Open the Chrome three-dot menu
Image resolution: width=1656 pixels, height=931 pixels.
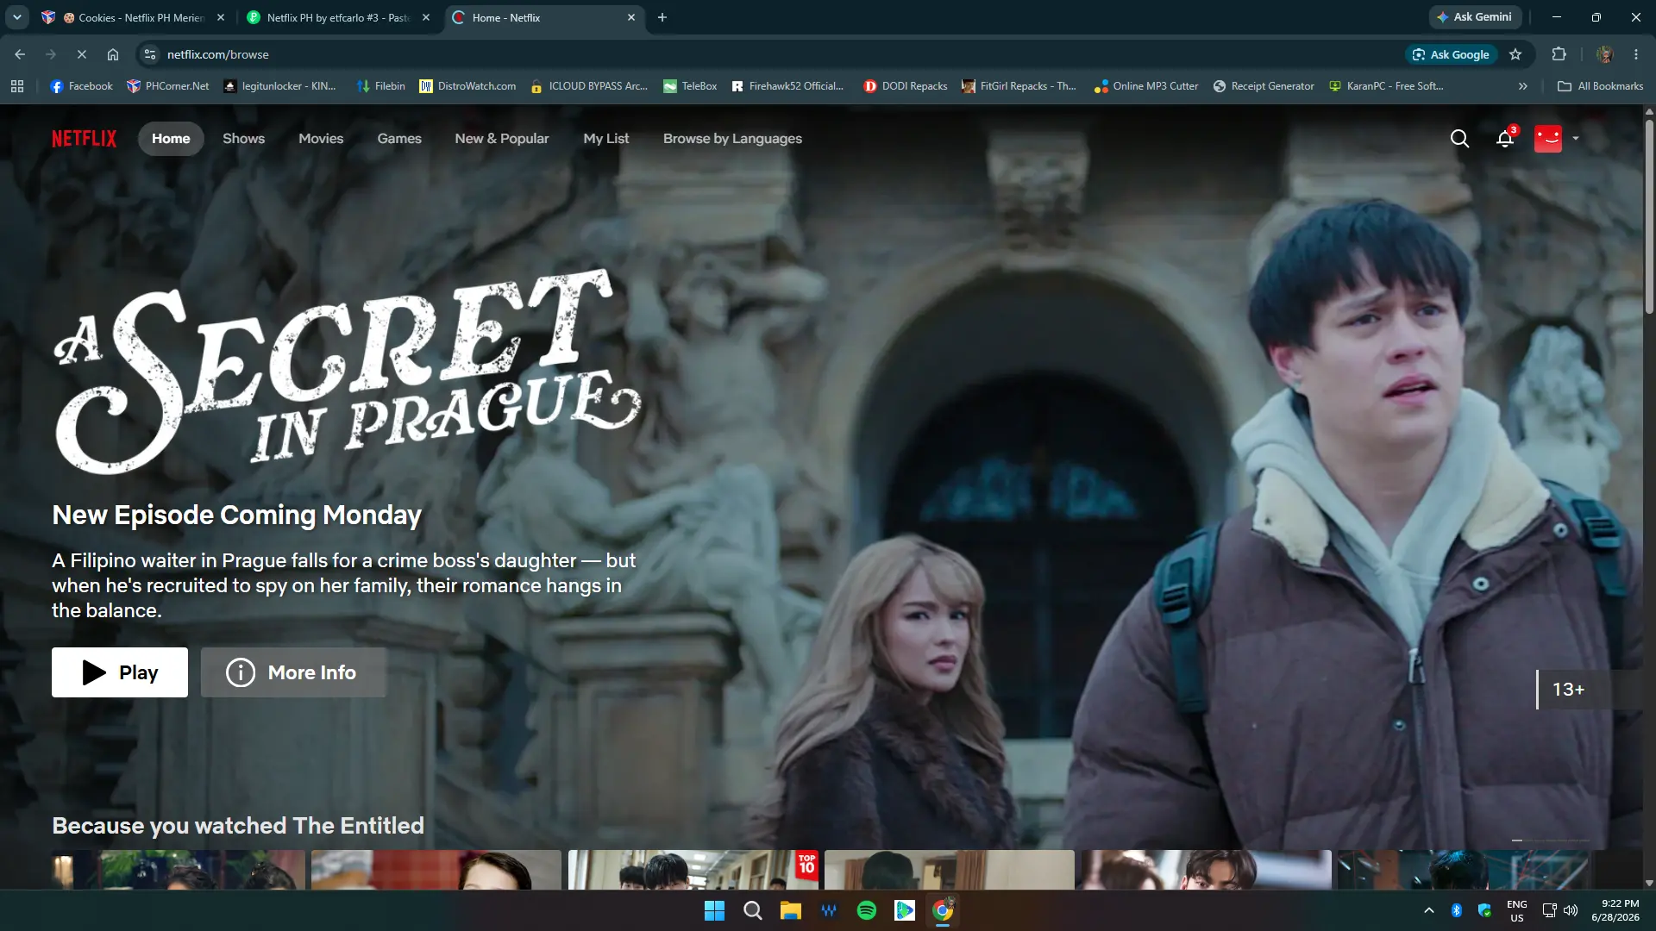tap(1636, 54)
